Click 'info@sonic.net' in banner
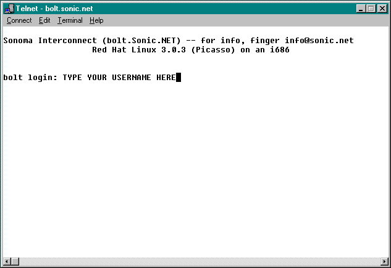This screenshot has width=391, height=268. coord(319,41)
